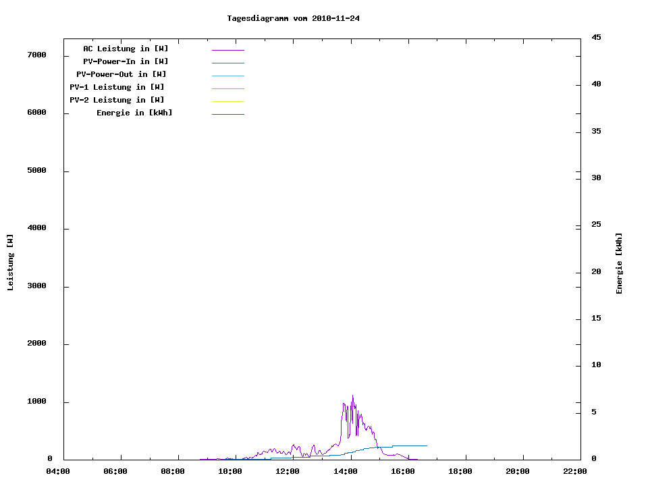Click the right end of the blue energy line
Viewport: 648px width, 486px height.
426,446
